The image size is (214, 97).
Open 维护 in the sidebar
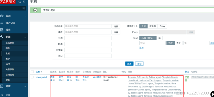pos(8,59)
